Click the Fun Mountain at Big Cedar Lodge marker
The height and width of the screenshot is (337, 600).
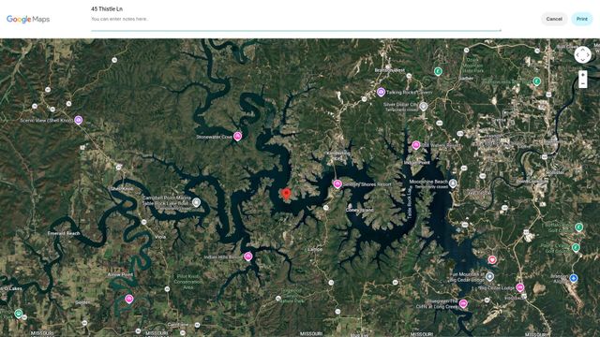[489, 276]
